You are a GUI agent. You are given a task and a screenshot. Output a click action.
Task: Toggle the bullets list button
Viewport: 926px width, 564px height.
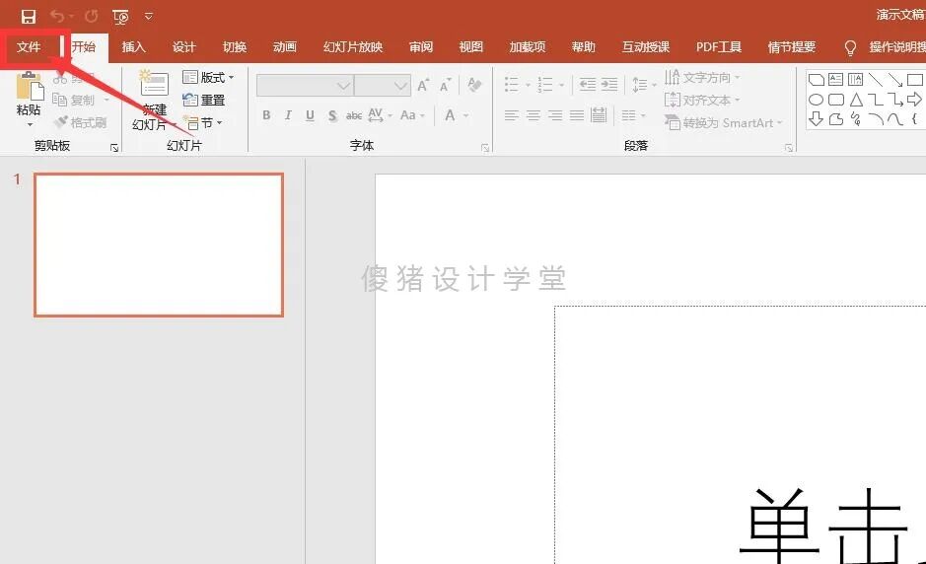512,85
